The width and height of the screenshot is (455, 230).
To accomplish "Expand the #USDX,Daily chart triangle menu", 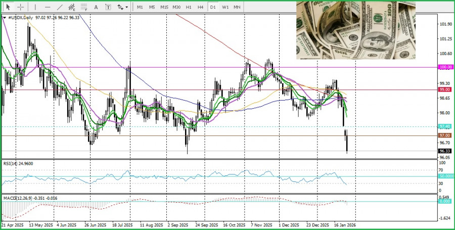I will point(5,18).
